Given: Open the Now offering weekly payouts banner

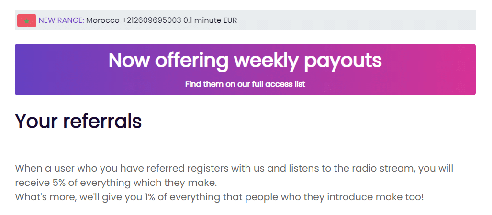Looking at the screenshot, I should [245, 69].
